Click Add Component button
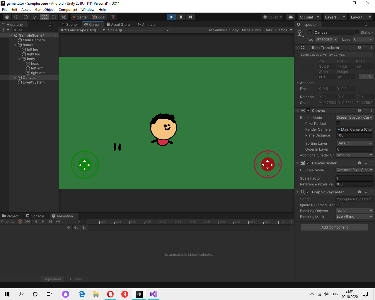 click(x=335, y=227)
